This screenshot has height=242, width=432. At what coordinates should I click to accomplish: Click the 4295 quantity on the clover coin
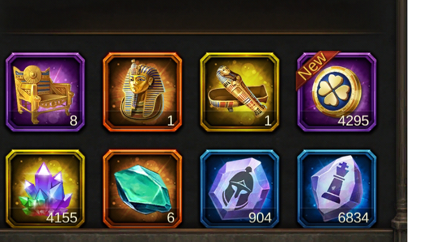[353, 121]
